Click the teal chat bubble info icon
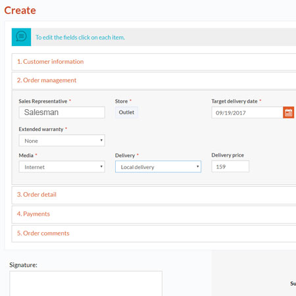296x296 pixels. click(21, 37)
